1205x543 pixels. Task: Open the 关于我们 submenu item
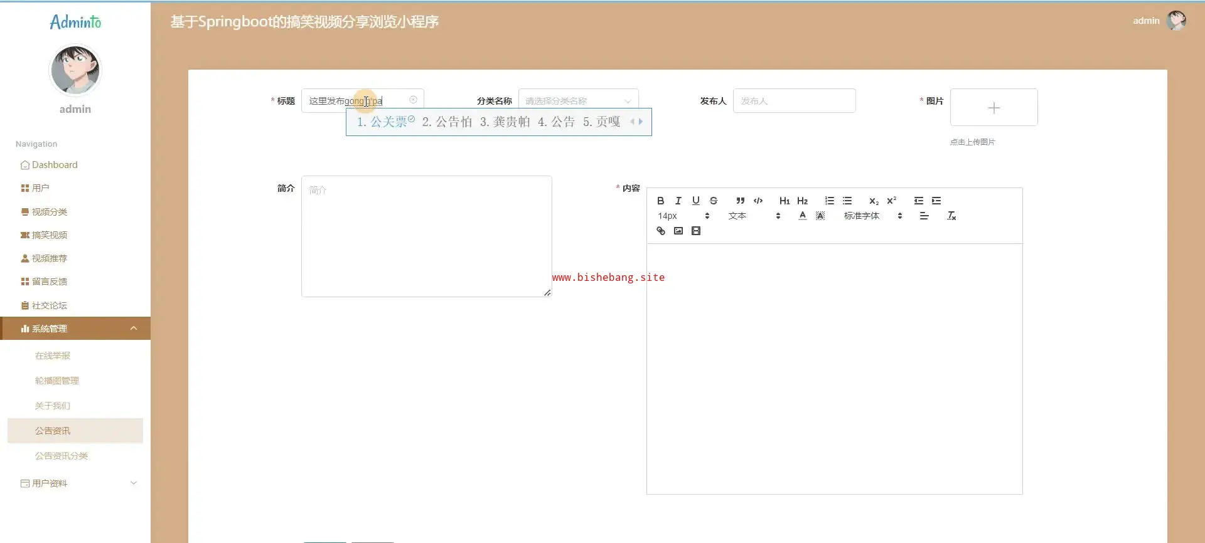pyautogui.click(x=75, y=406)
